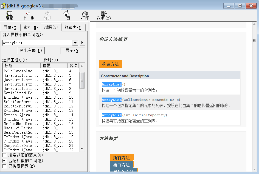The image size is (259, 174).
Task: Click the results list scrollbar thumb
Action: 82,80
